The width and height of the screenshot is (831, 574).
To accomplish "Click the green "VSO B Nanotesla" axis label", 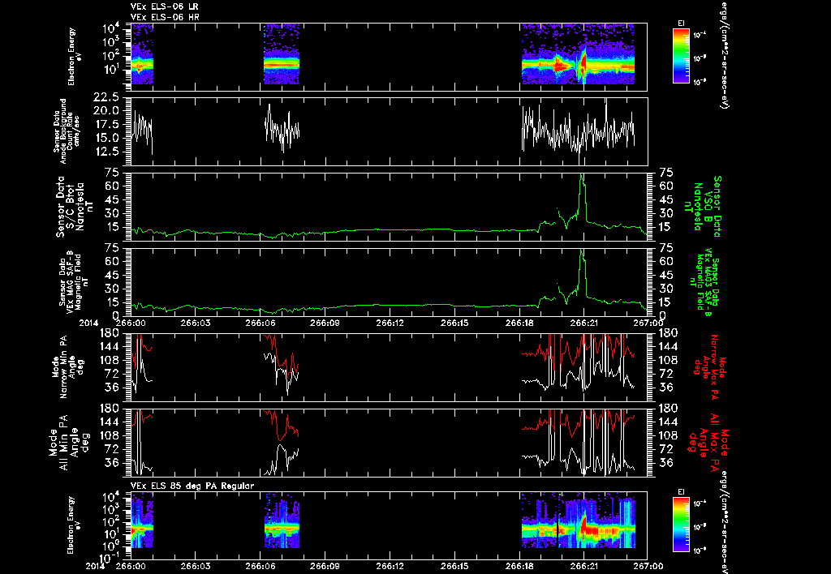I will click(703, 207).
